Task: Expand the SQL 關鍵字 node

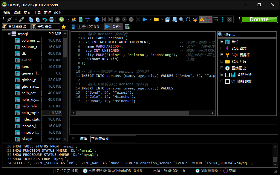Action: (222, 54)
